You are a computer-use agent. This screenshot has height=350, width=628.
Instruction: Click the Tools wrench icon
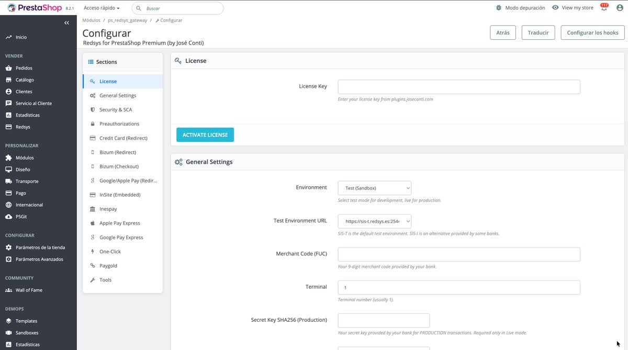coord(93,280)
